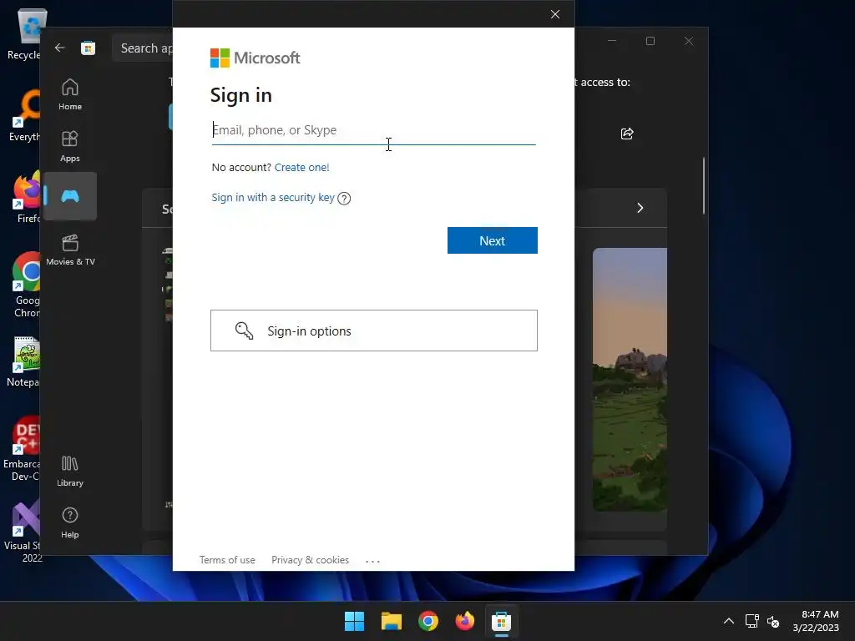Open Help in Store sidebar

70,522
